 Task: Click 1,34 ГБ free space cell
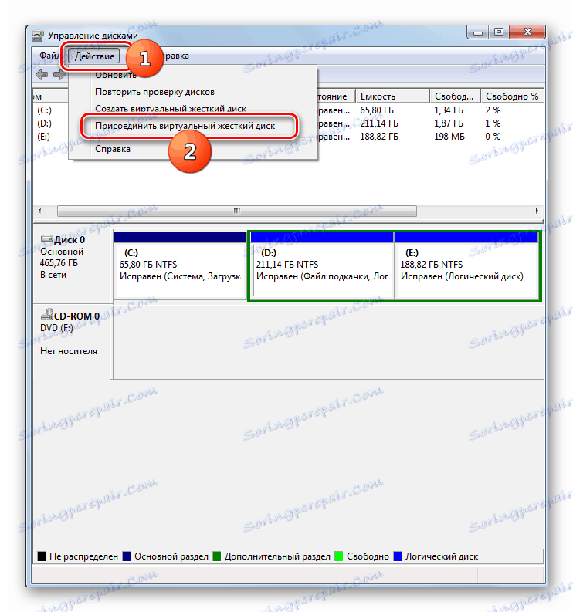pos(449,110)
